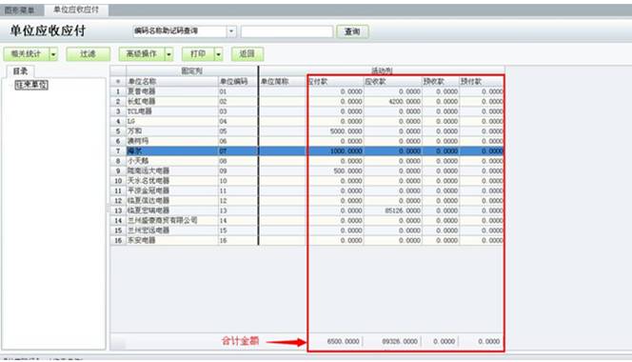Screen dimensions: 632x362
Task: Open the 相关统计 dropdown arrow
Action: coord(53,54)
